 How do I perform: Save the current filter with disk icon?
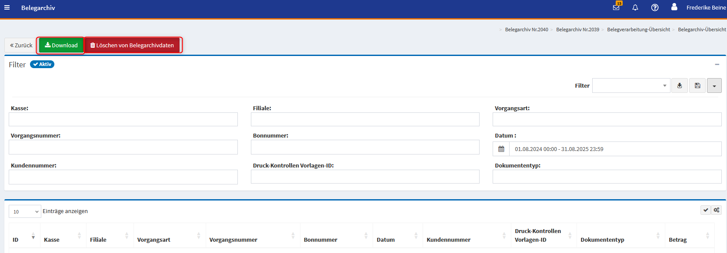(x=697, y=85)
